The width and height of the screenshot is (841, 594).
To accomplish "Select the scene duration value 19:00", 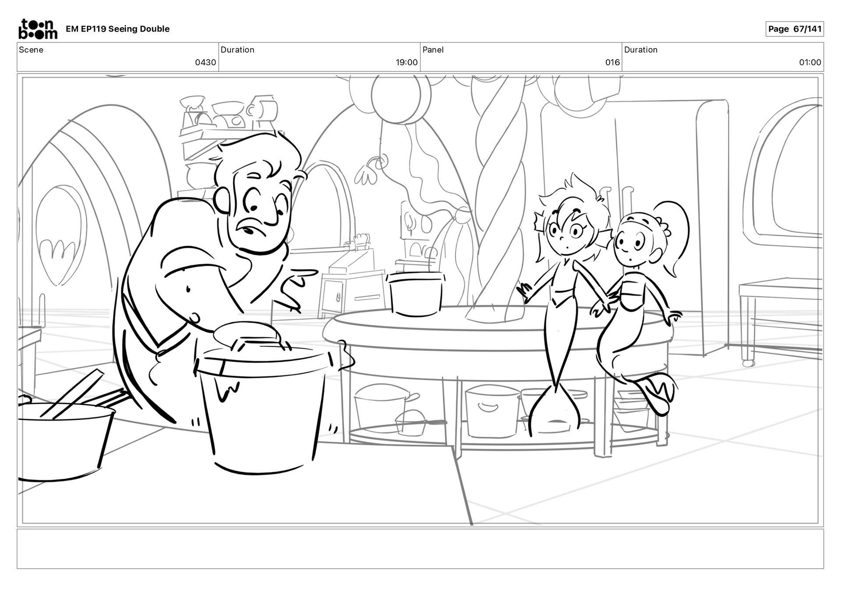I will coord(406,63).
